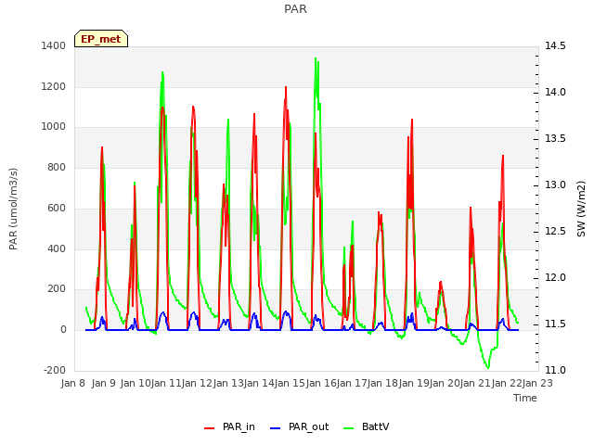The image size is (594, 445).
Task: Click the red PAR_in legend swatch
Action: click(x=210, y=428)
